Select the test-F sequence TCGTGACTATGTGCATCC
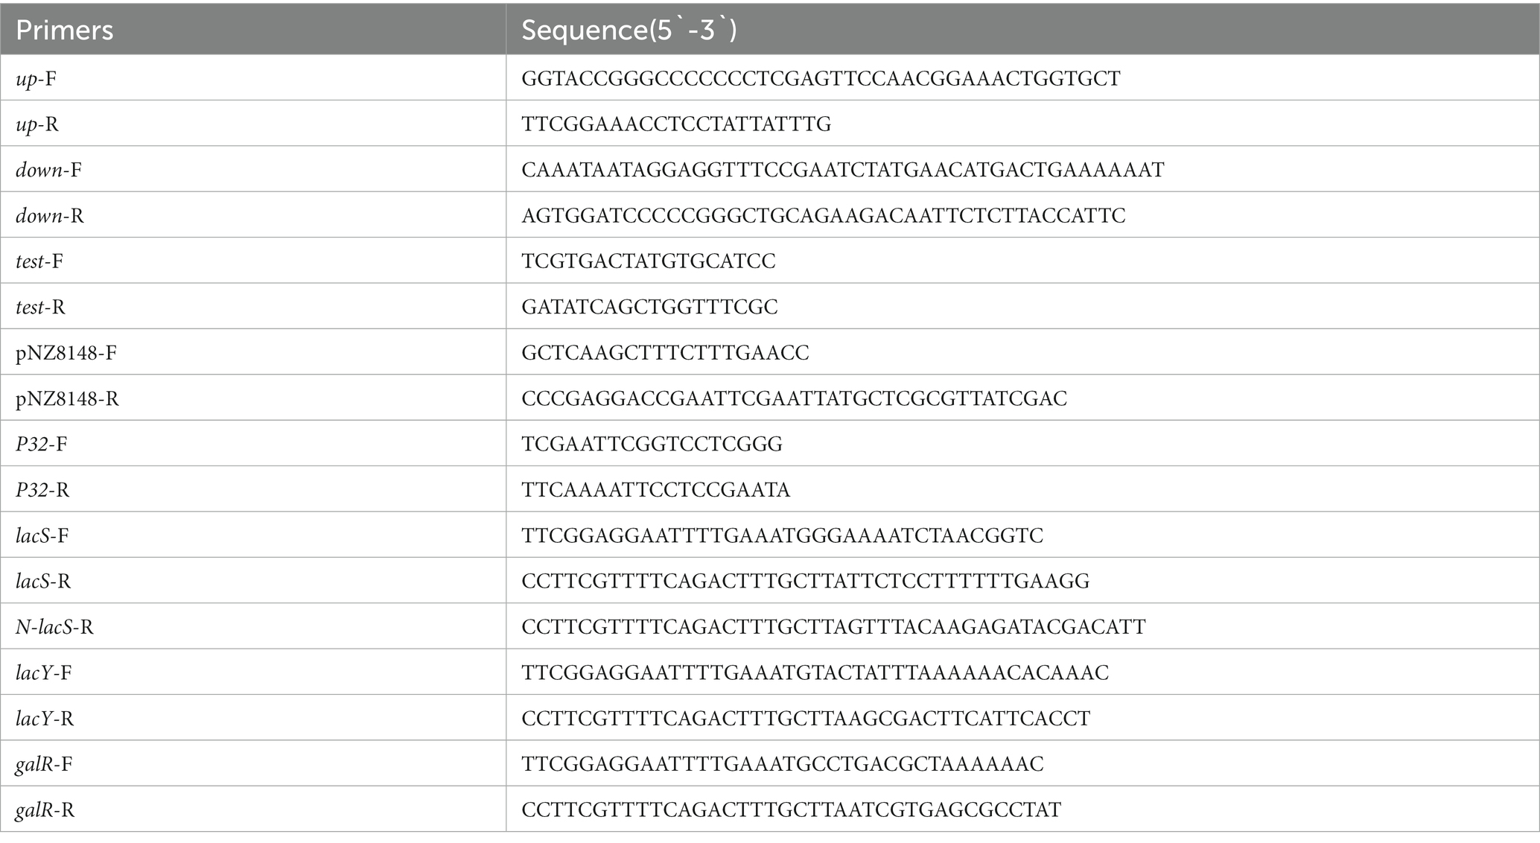 click(648, 261)
